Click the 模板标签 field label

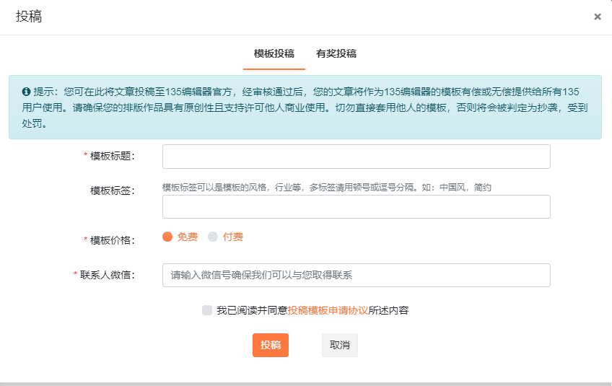(x=112, y=190)
